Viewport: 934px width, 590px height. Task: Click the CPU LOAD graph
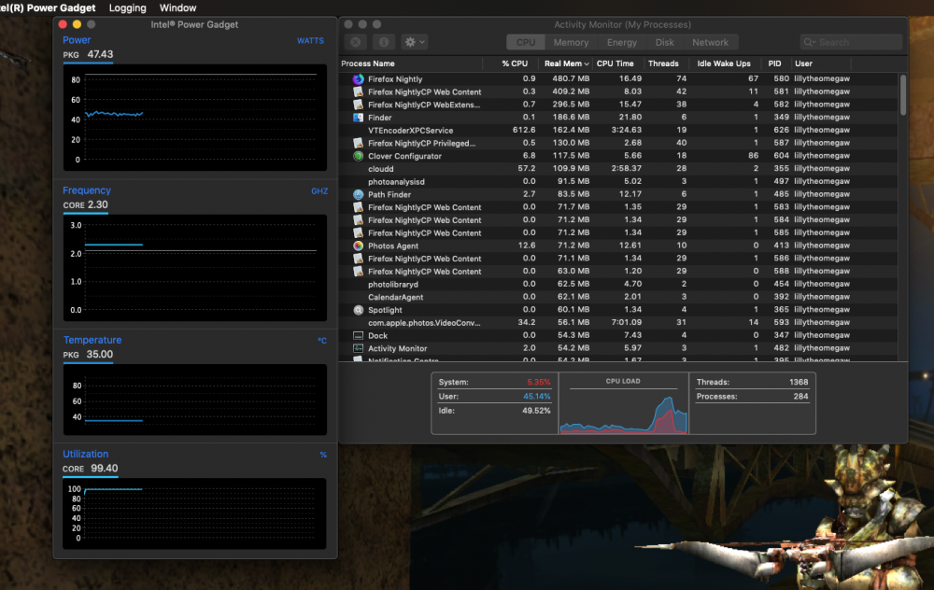(623, 411)
